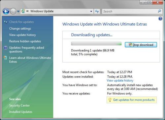
Task: Open recent pages dropdown arrow beside Forward
Action: 18,12
